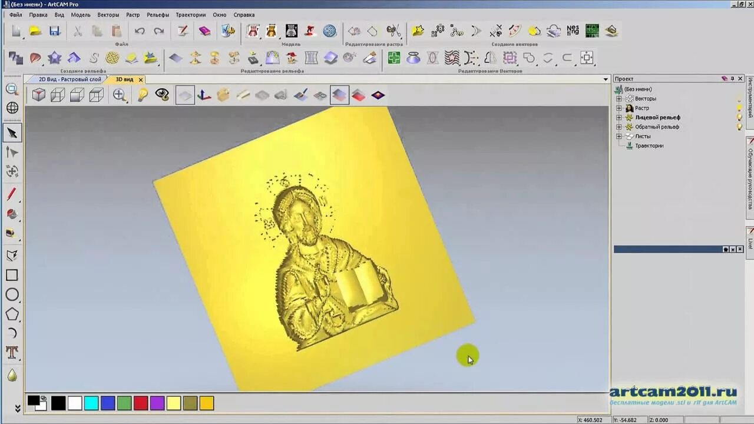Toggle visibility bulb for Лицевой рельеф

739,117
